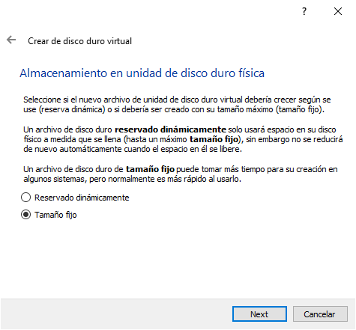The height and width of the screenshot is (330, 356).
Task: Click the '(reserva dinámica)' text in first paragraph
Action: [x=72, y=109]
